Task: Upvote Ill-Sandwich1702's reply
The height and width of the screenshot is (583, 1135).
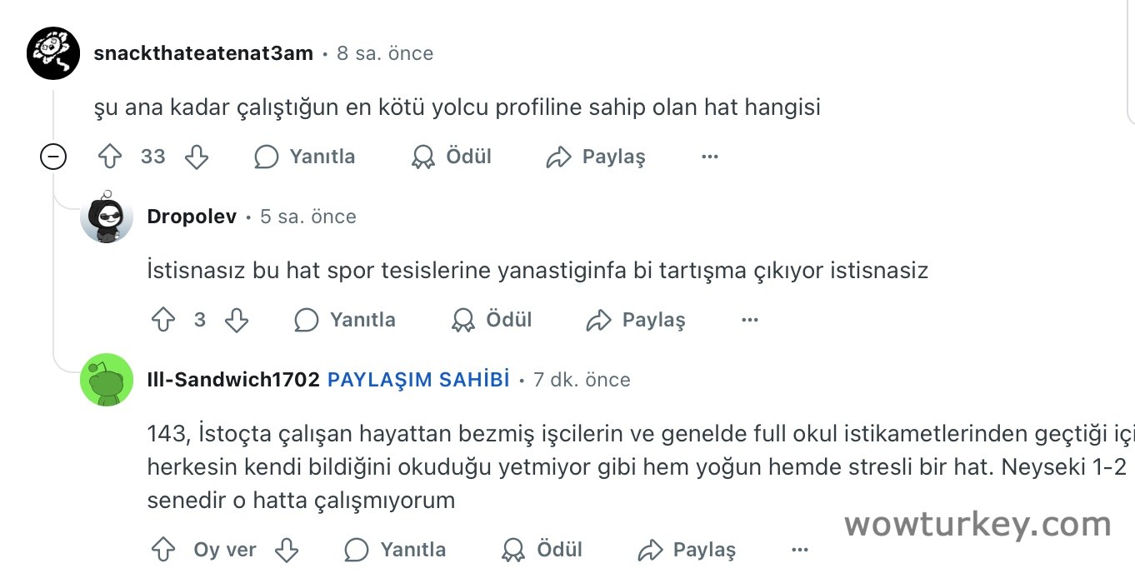Action: point(163,550)
